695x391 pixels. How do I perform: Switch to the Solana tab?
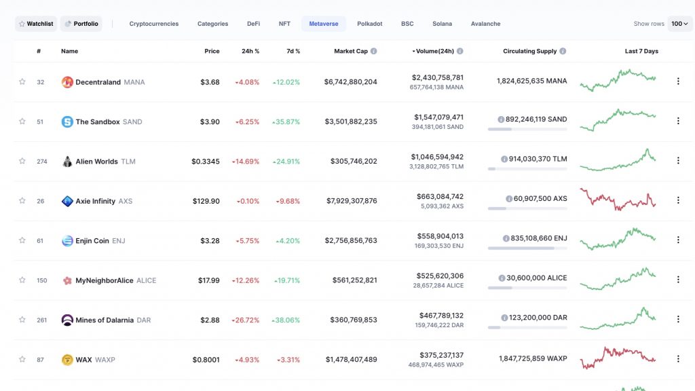(x=443, y=24)
